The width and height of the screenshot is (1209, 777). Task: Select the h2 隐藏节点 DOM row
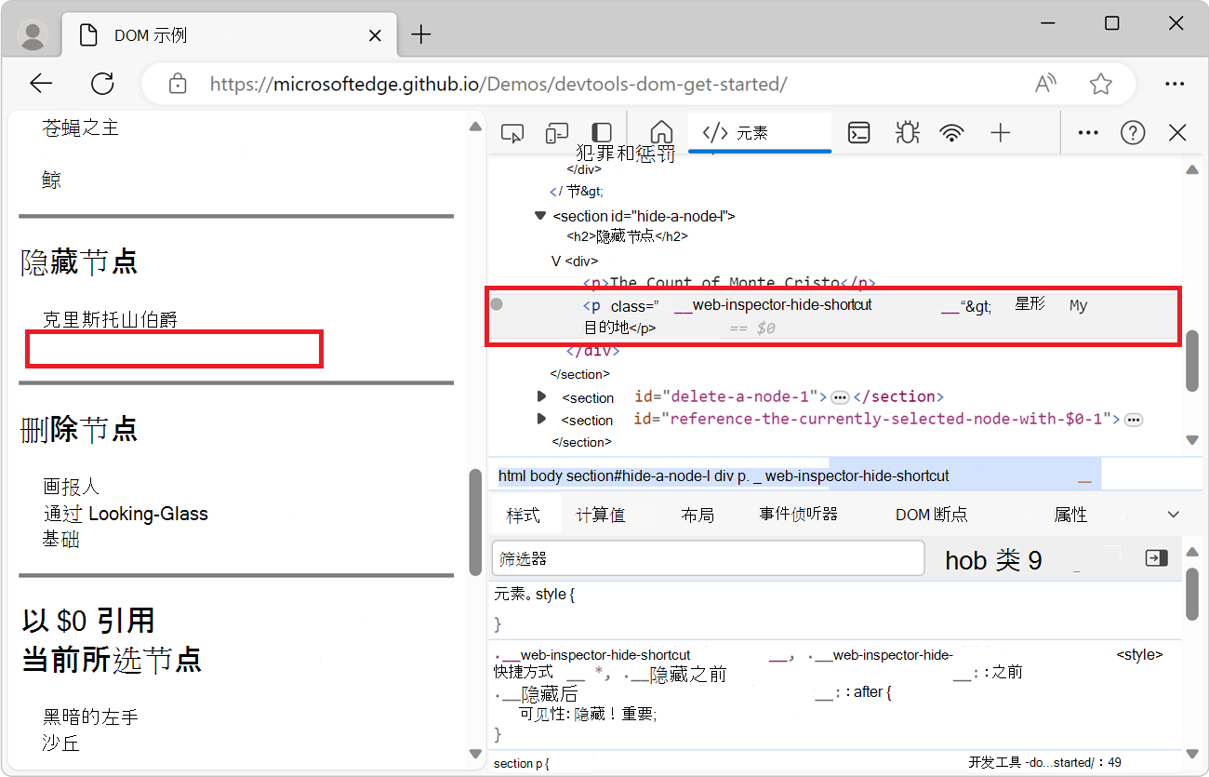pos(627,236)
